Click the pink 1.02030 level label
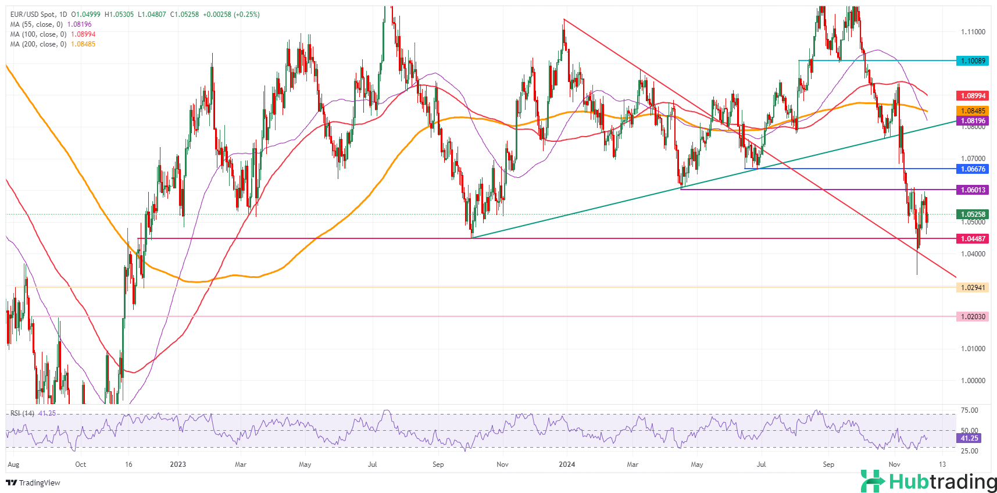The height and width of the screenshot is (493, 997). tap(972, 317)
